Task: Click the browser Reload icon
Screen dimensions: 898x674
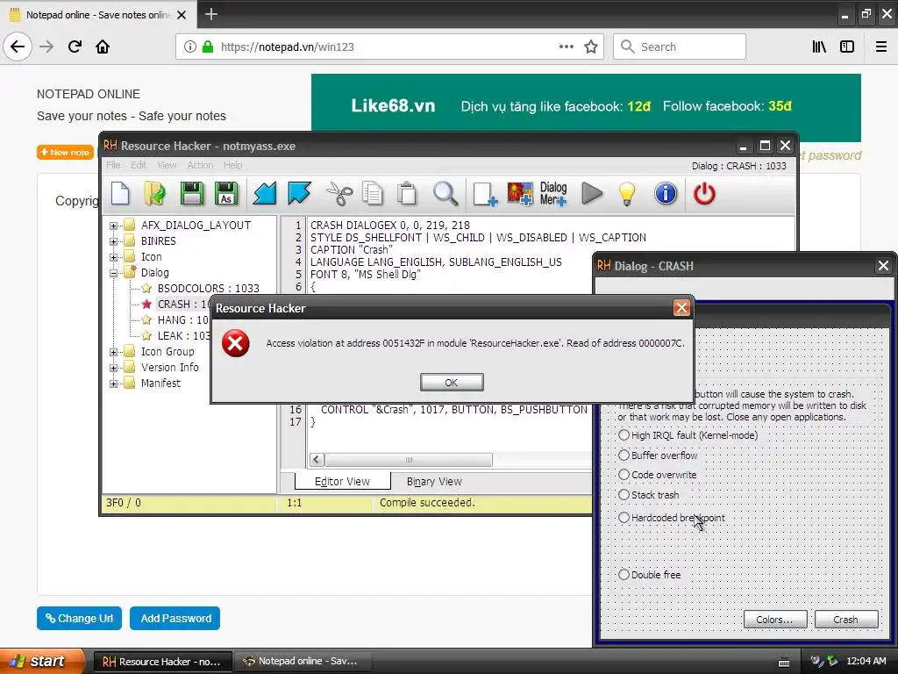Action: tap(75, 47)
